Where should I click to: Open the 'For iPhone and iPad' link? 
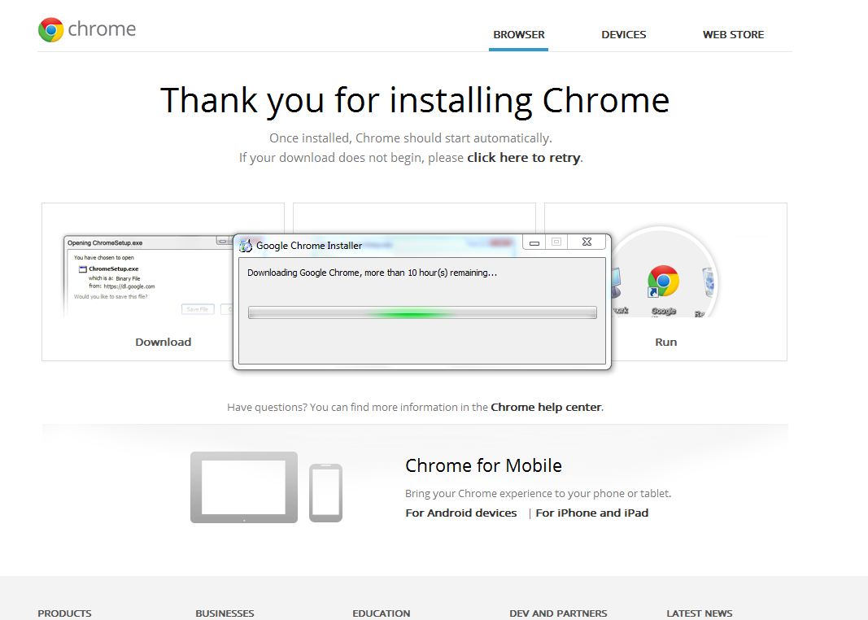click(x=591, y=513)
